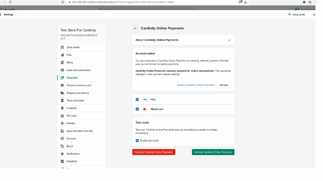Viewport: 323px width, 181px height.
Task: Open the Contact Cardinity Online Payments link
Action: tap(196, 85)
